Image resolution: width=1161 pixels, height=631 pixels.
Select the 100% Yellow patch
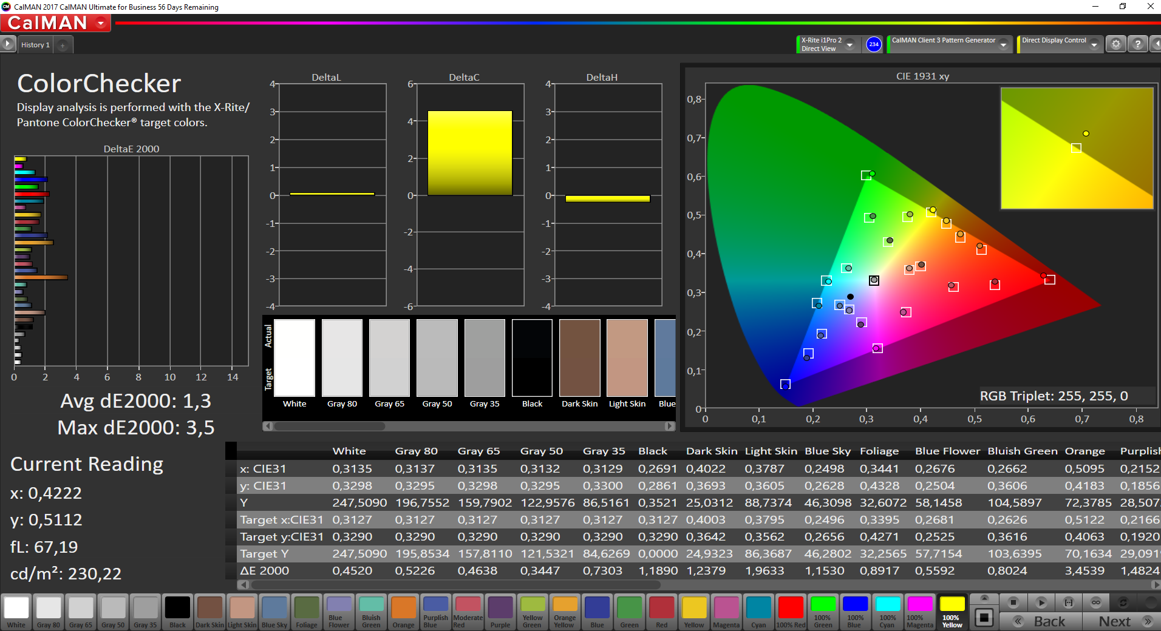click(952, 612)
